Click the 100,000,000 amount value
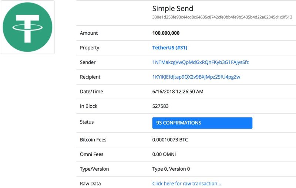Viewport: 296px width, 188px height. tap(166, 33)
